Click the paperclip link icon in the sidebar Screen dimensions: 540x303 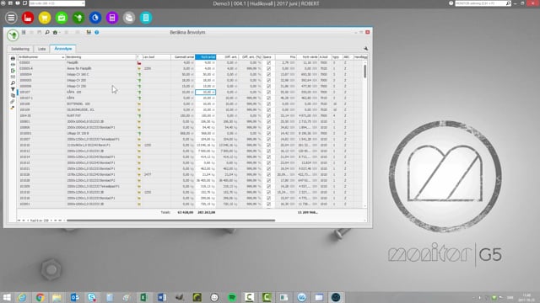pos(13,102)
